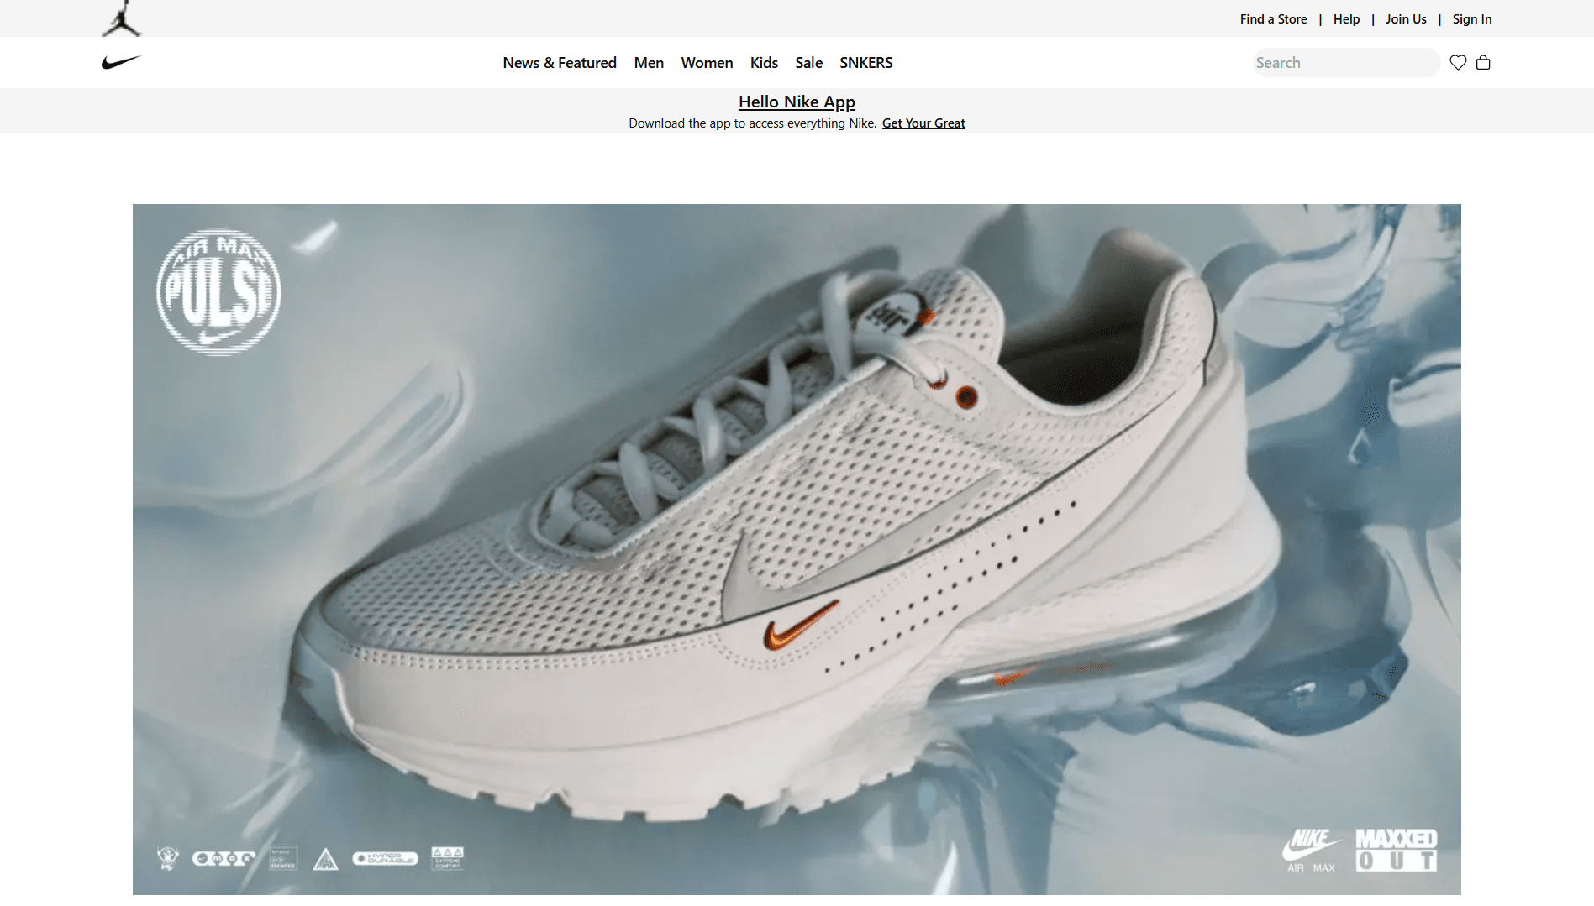Click the Jordan Jumpman logo
The width and height of the screenshot is (1594, 906).
pos(120,18)
